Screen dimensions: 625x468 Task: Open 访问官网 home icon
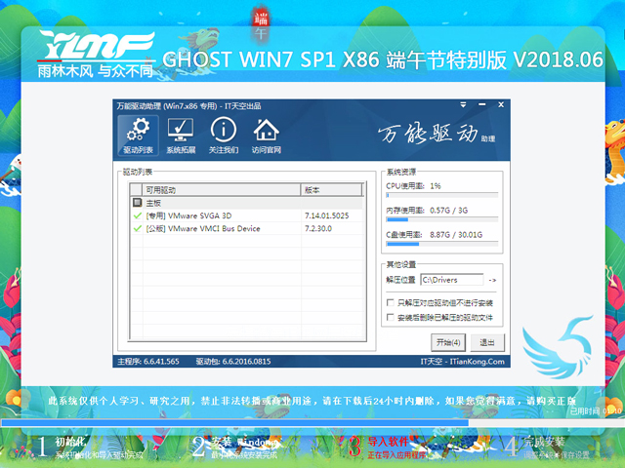(266, 136)
